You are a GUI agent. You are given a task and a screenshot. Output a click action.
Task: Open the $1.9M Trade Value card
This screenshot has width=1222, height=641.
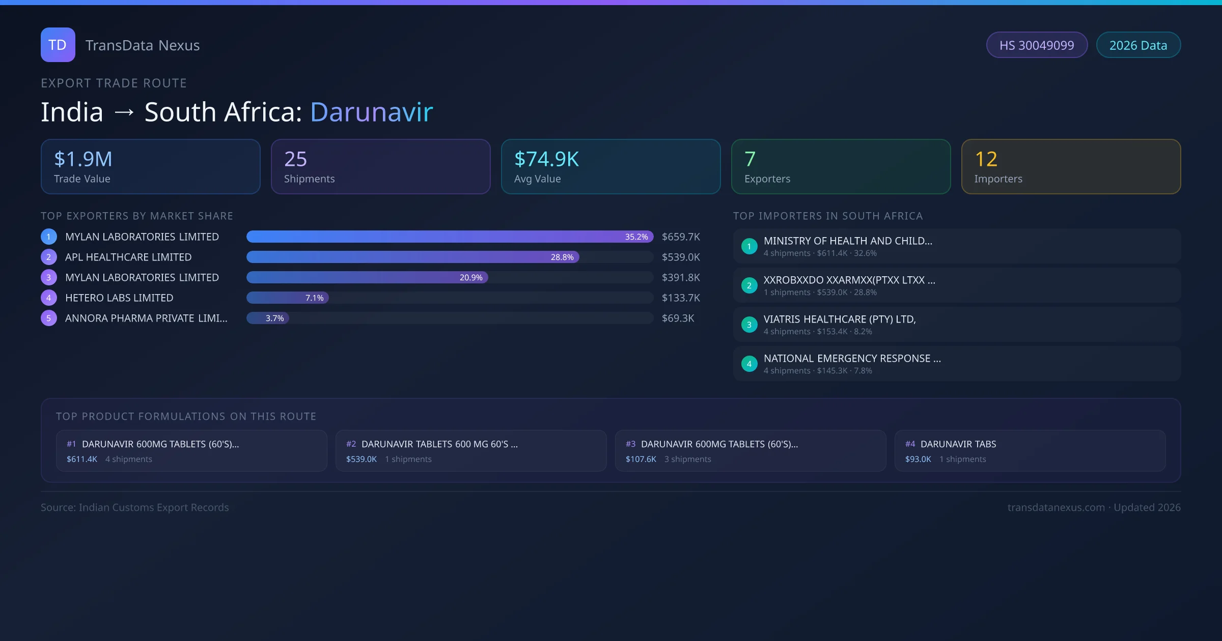tap(150, 166)
